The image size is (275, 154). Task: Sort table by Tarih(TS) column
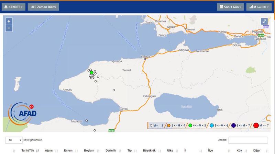click(27, 151)
